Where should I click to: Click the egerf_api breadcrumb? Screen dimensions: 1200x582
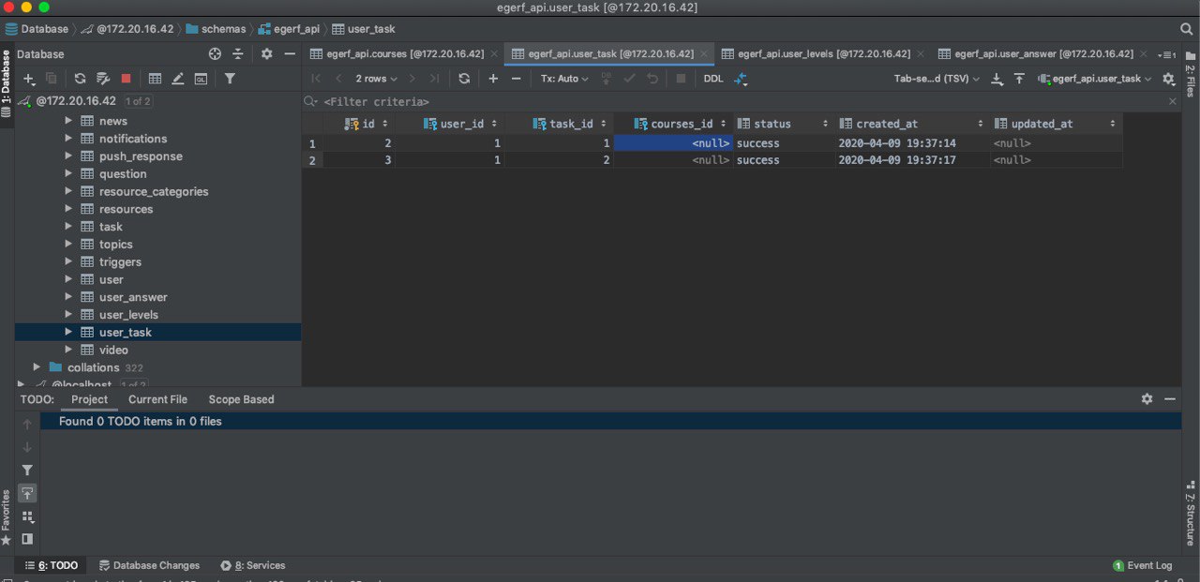point(289,29)
